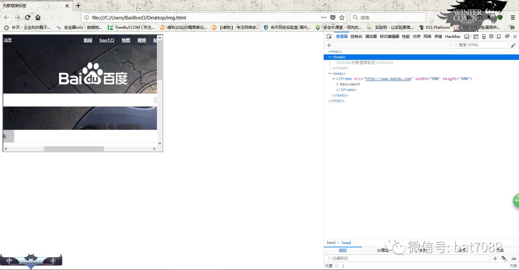This screenshot has height=270, width=519.
Task: Open the iframe selection button in DevTools
Action: [x=467, y=36]
